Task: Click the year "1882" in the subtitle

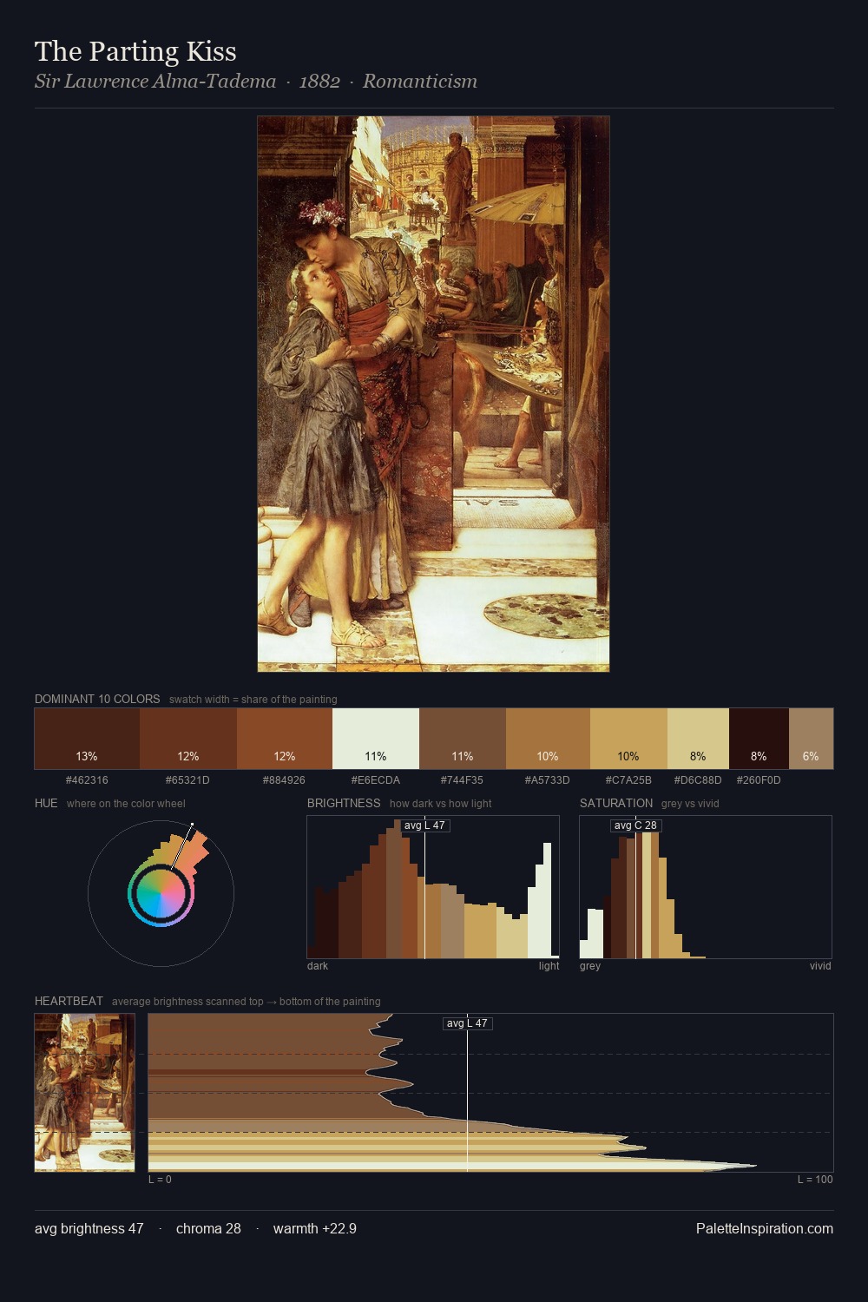Action: click(x=319, y=82)
